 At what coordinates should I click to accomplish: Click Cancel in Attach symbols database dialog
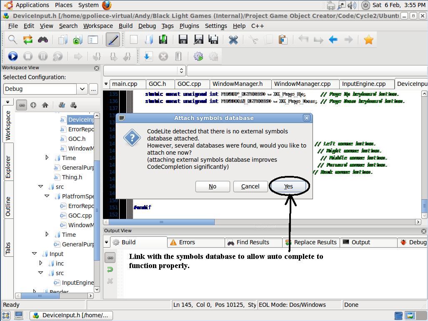[250, 186]
